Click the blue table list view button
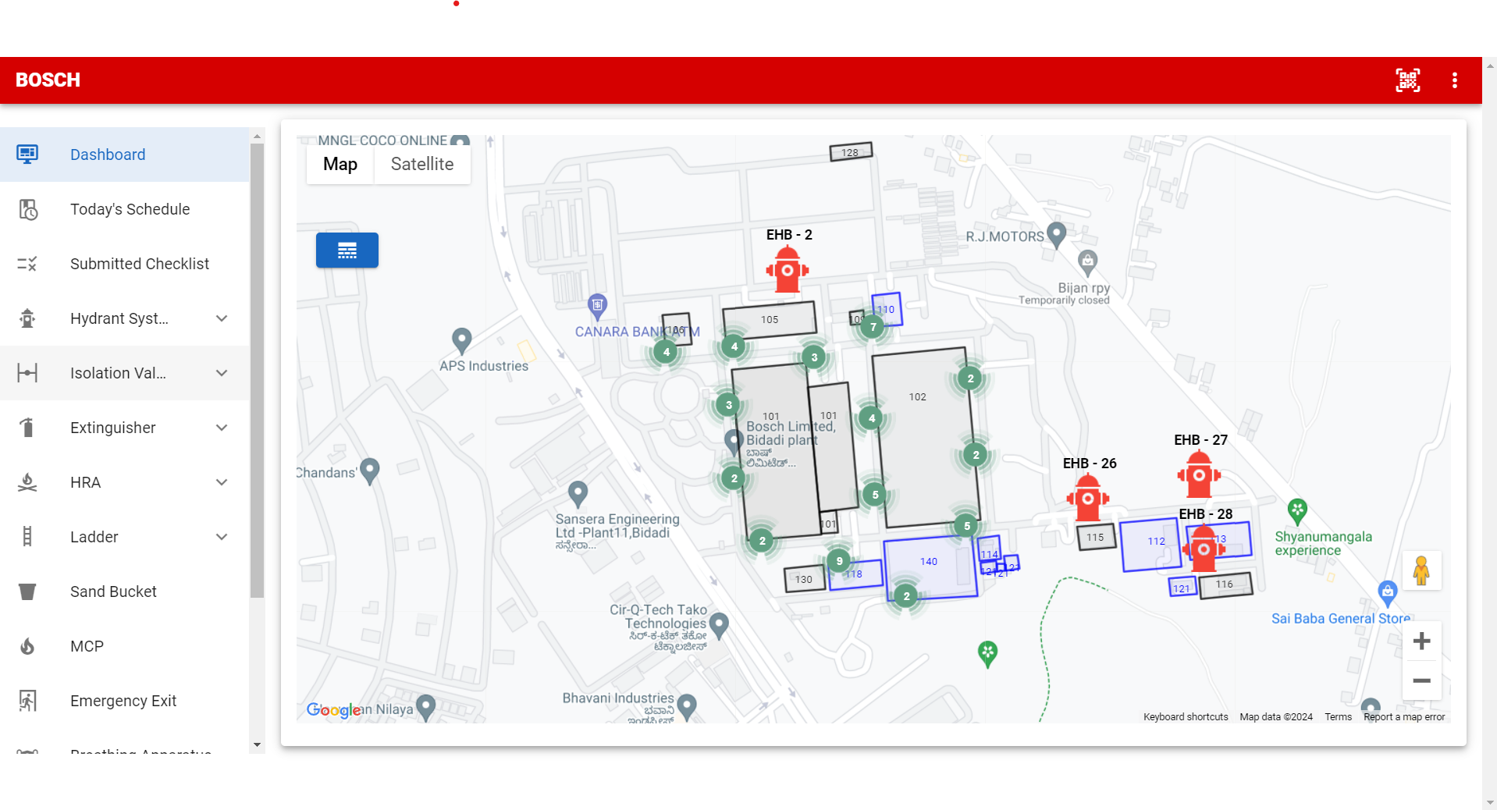1497x810 pixels. 347,250
